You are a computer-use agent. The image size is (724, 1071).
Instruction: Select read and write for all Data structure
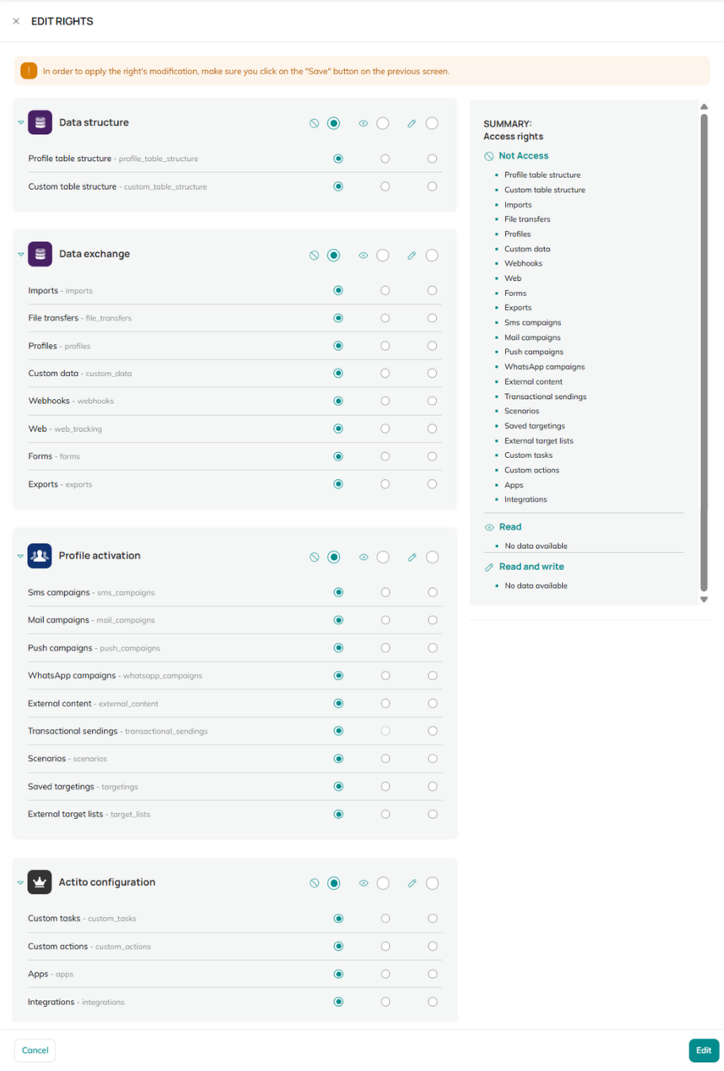(x=432, y=123)
